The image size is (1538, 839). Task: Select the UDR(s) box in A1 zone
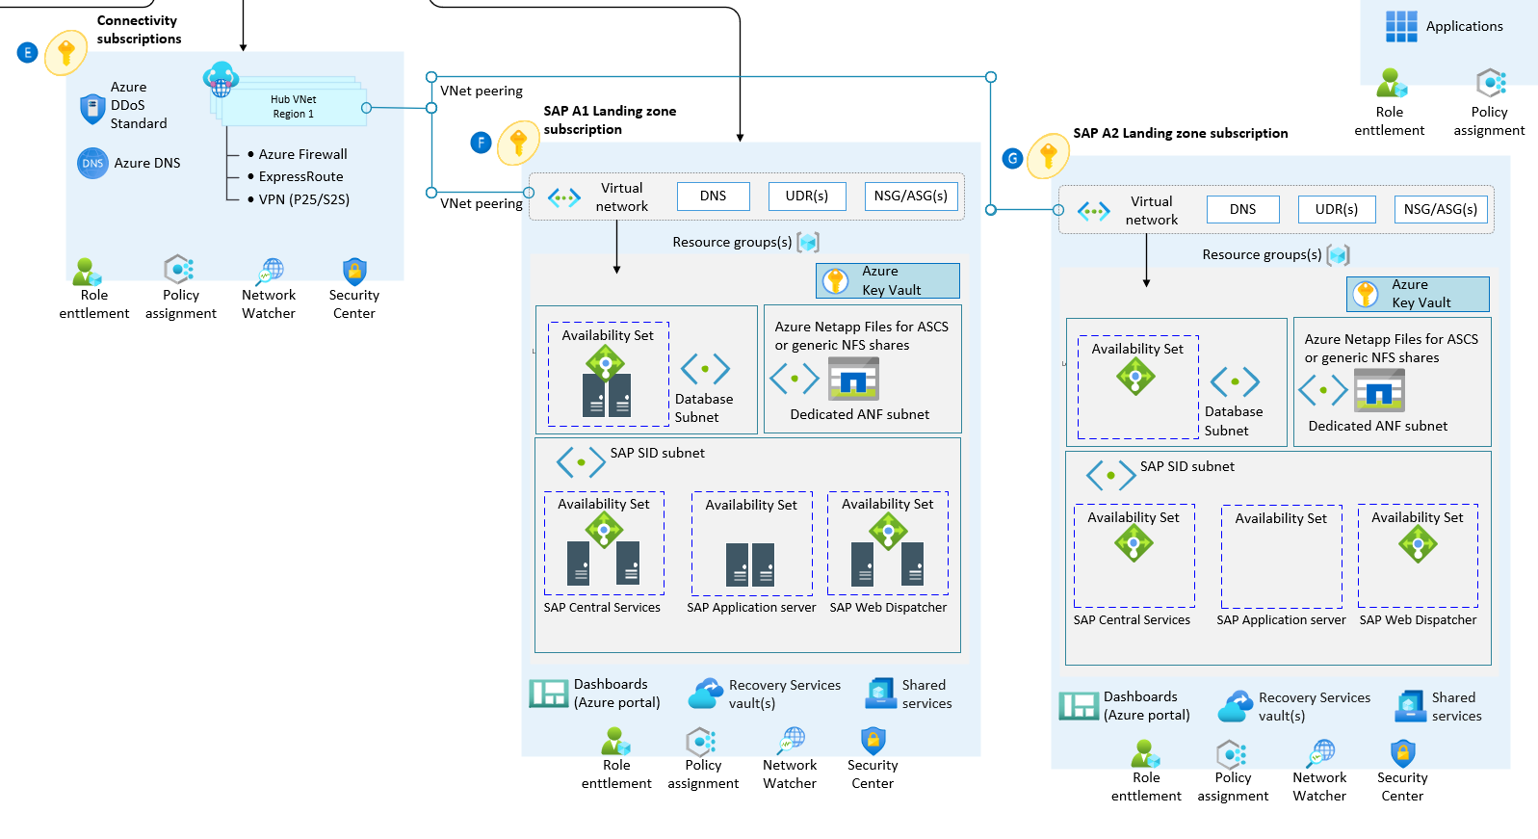tap(807, 196)
